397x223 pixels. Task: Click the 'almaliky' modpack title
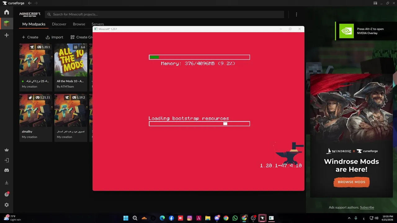[x=27, y=132]
